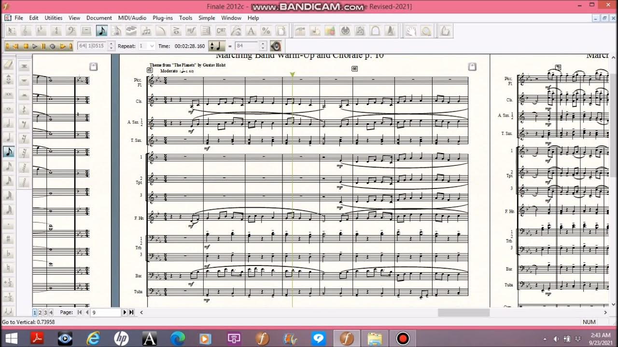The width and height of the screenshot is (618, 347).
Task: Select the Repeat tool
Action: (x=206, y=31)
